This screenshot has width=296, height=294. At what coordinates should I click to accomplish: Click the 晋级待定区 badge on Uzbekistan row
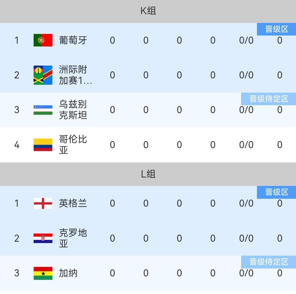269,99
